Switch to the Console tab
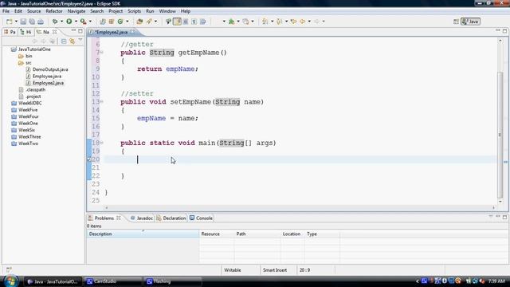 click(201, 218)
